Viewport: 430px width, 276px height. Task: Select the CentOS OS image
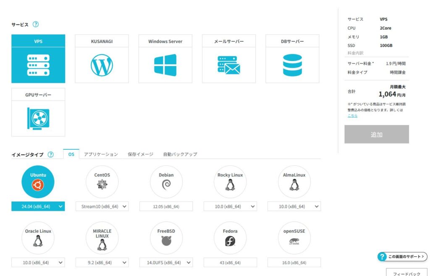102,182
